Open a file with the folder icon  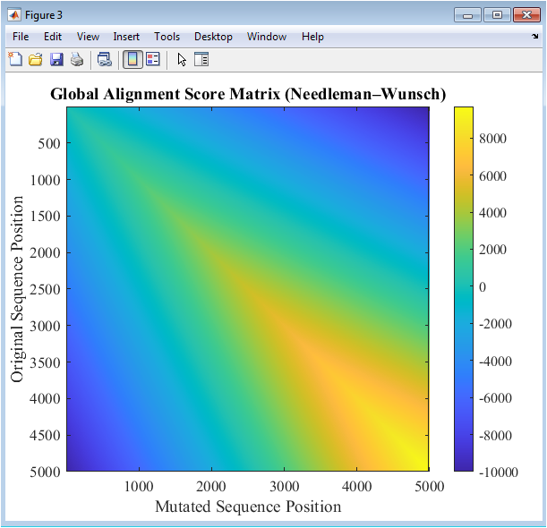pyautogui.click(x=36, y=60)
